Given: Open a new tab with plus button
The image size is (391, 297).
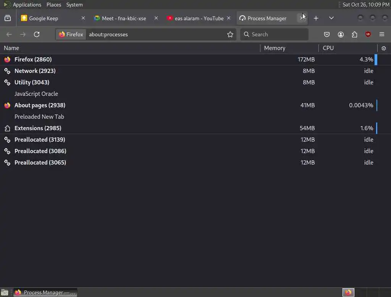Looking at the screenshot, I should pyautogui.click(x=316, y=18).
